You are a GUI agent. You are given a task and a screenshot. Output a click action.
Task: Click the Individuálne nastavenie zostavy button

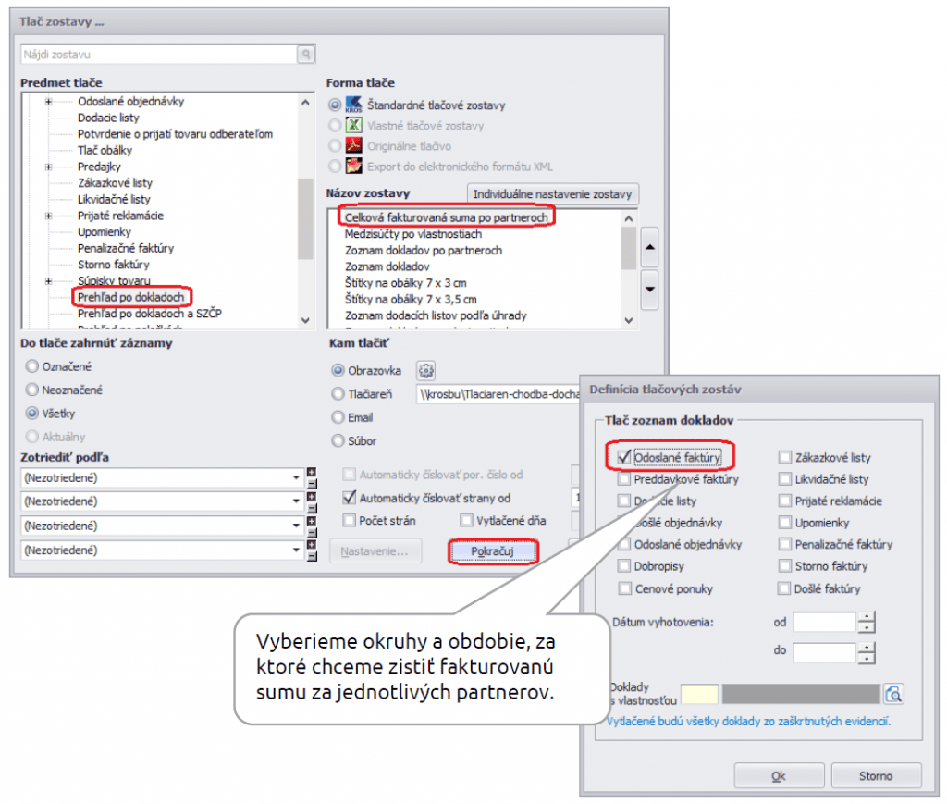tap(552, 194)
